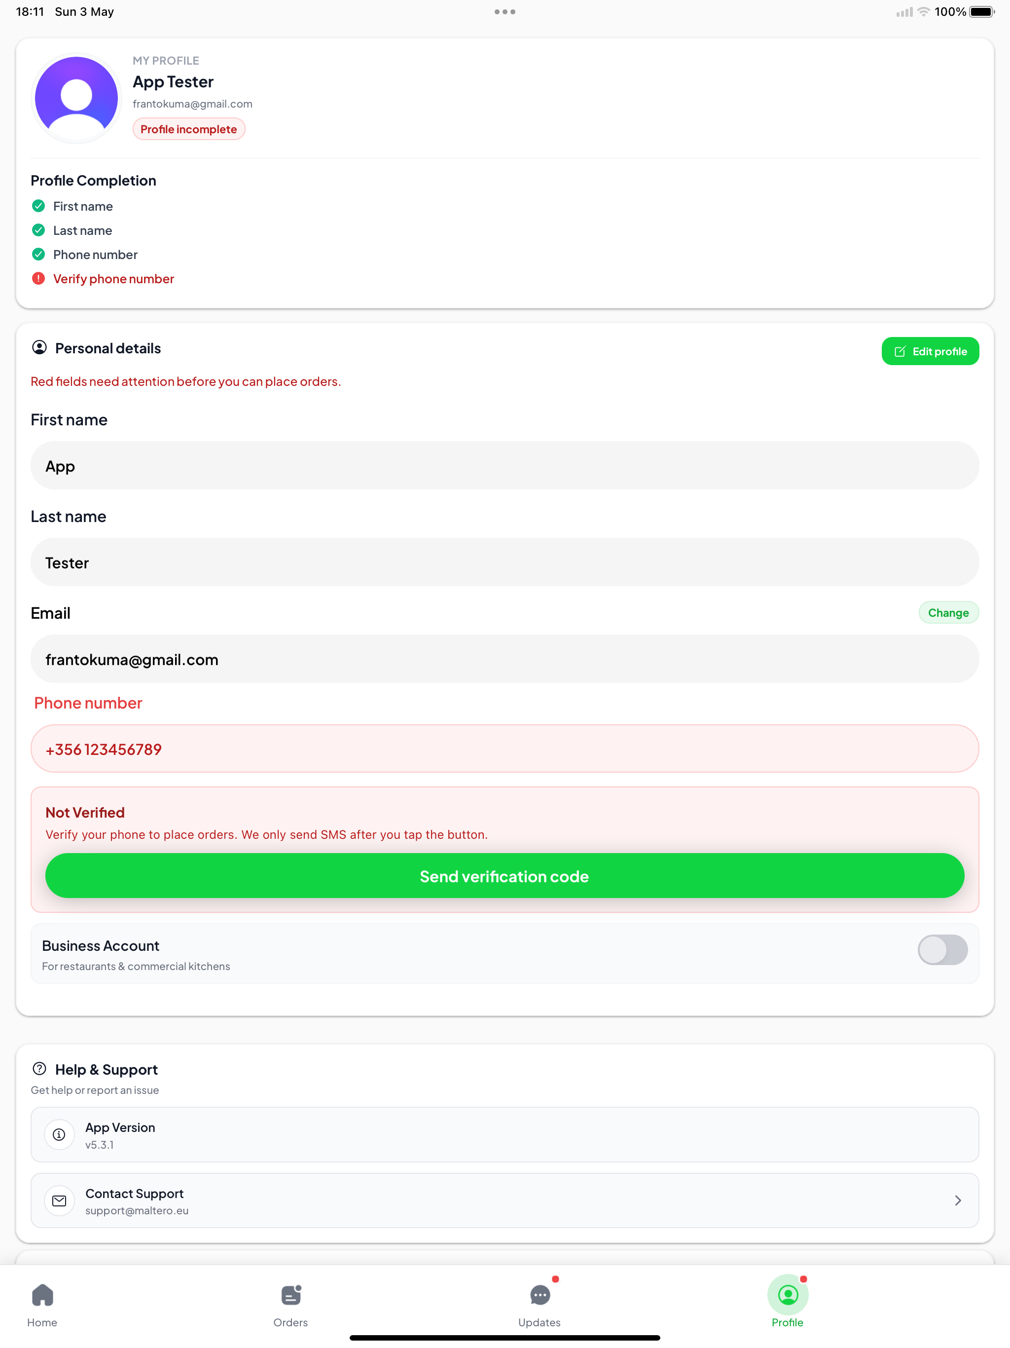Image resolution: width=1010 pixels, height=1348 pixels.
Task: Click the Contact Support envelope icon
Action: click(59, 1200)
